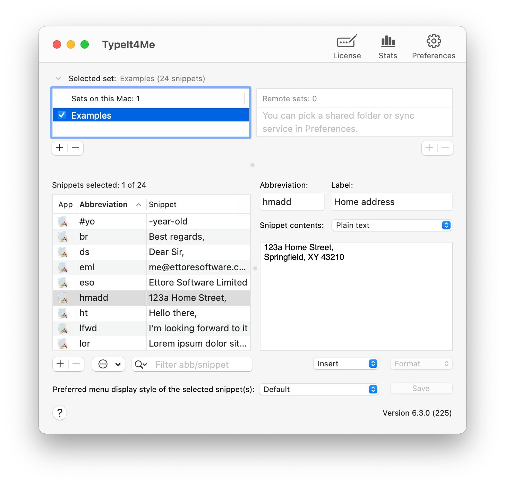
Task: Open the Insert dropdown
Action: coord(346,364)
